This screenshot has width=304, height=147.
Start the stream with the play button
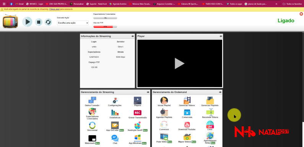pos(27,22)
